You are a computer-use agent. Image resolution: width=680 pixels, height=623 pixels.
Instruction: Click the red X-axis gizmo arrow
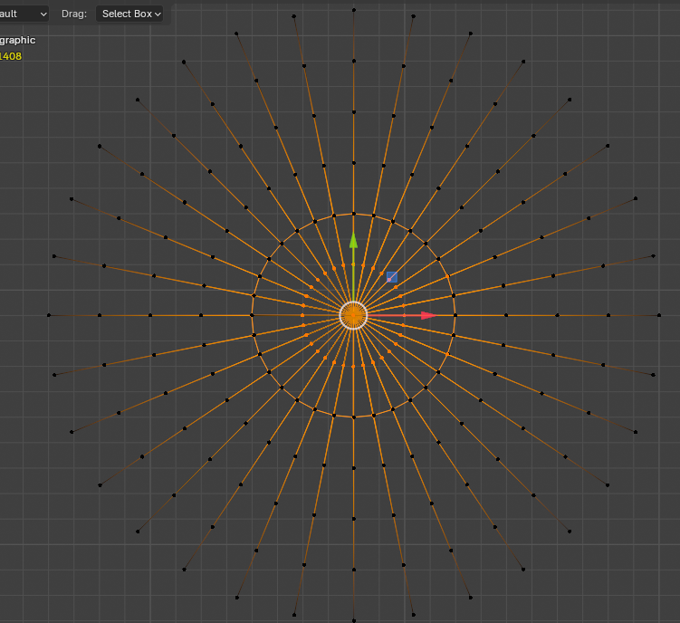pos(428,315)
